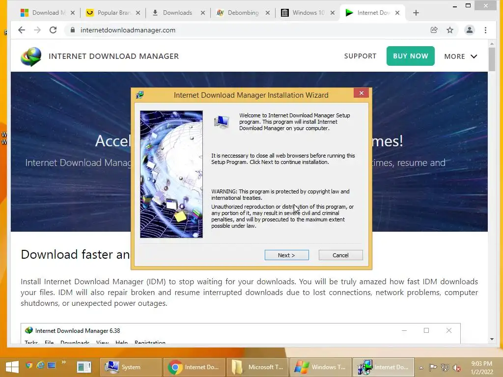
Task: Click the scrollbar down arrow
Action: coord(492,339)
